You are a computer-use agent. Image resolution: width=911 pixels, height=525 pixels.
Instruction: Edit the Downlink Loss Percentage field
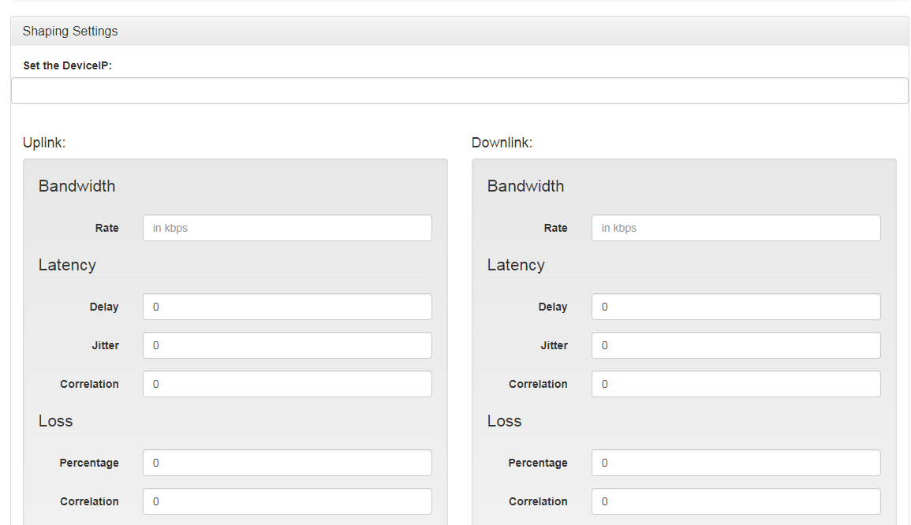coord(736,463)
